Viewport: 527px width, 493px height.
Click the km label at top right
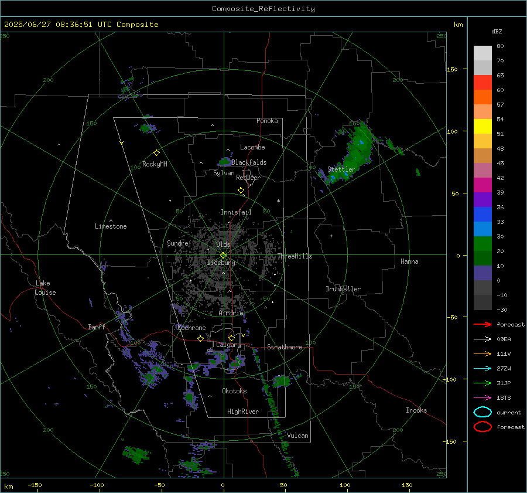[x=458, y=25]
